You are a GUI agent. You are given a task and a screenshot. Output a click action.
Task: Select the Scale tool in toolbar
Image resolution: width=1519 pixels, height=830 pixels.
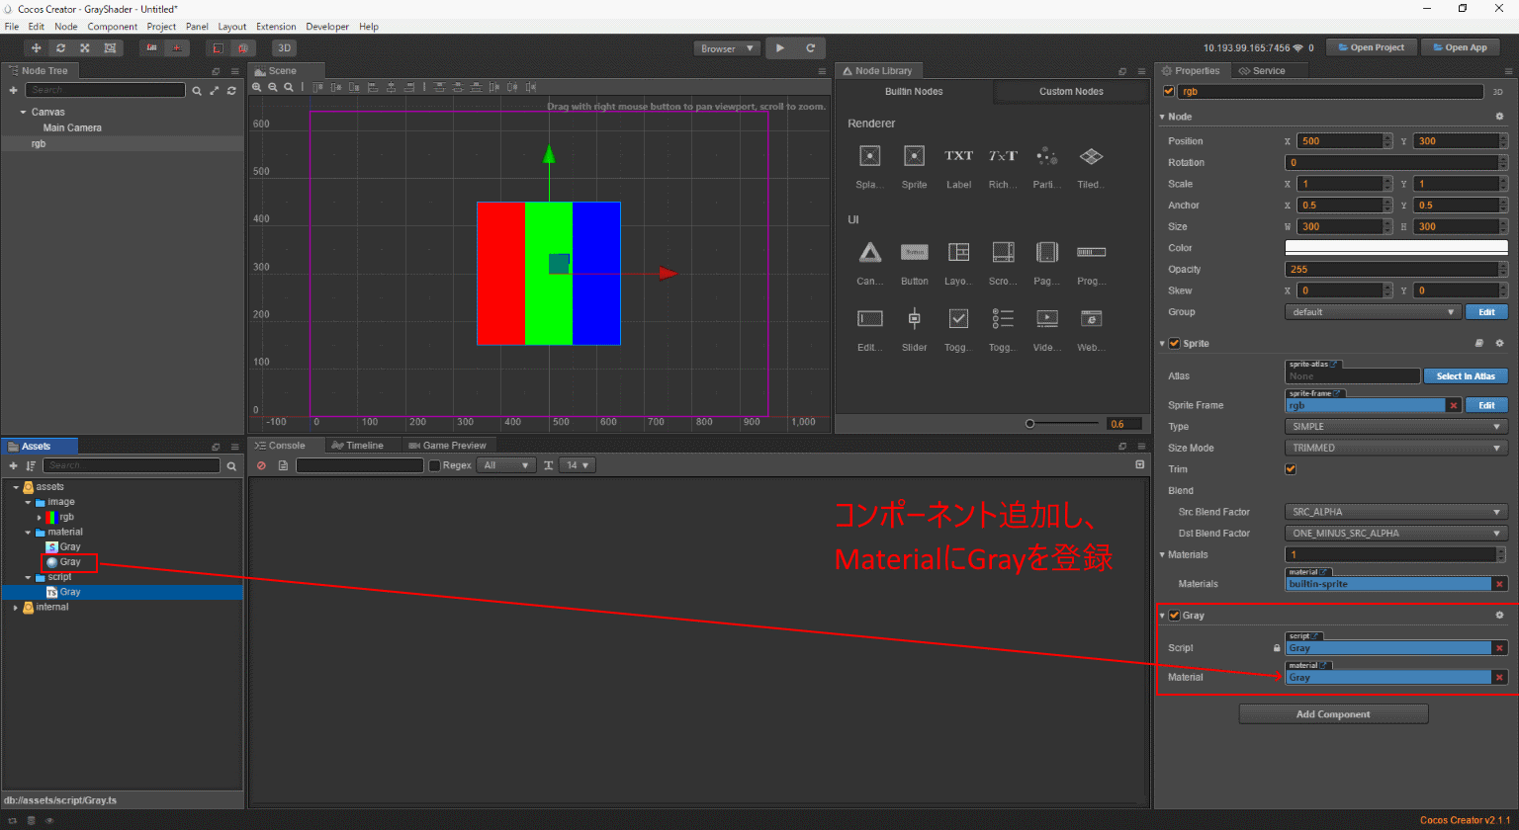click(x=85, y=47)
